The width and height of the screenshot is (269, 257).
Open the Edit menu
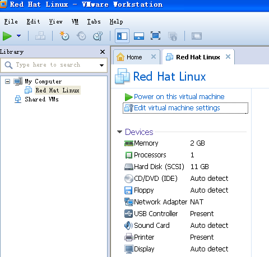coord(33,21)
